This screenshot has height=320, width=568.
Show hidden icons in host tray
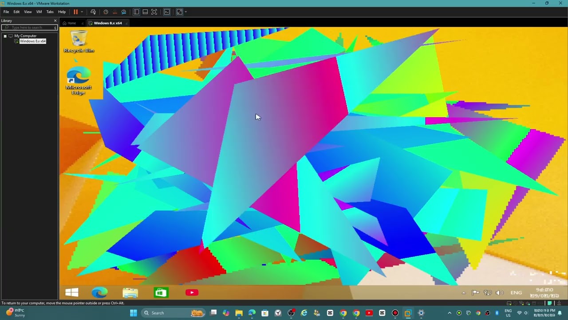[450, 313]
